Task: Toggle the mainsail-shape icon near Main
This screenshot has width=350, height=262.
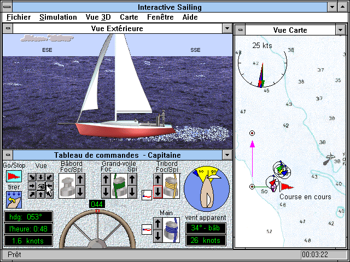Action: (147, 229)
